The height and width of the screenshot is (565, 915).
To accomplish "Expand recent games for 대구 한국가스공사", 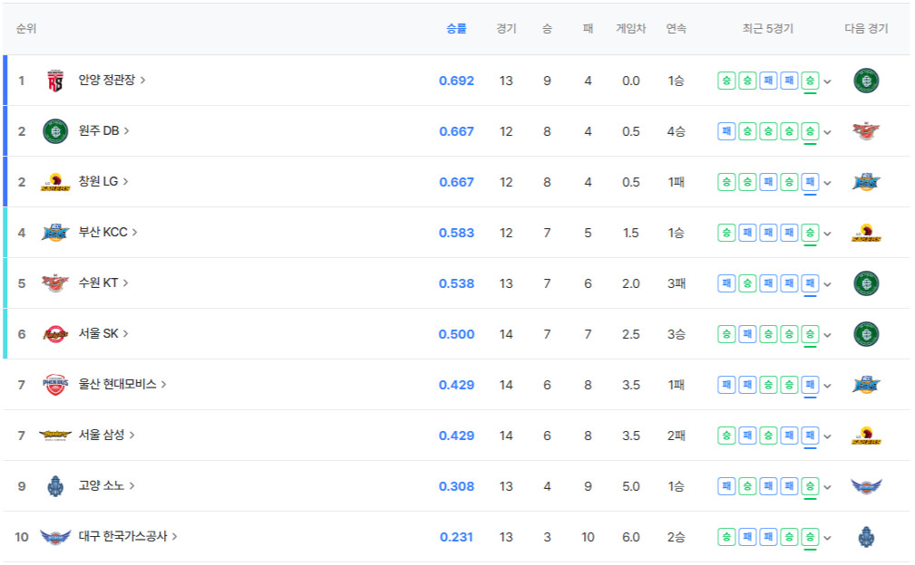I will click(x=827, y=538).
